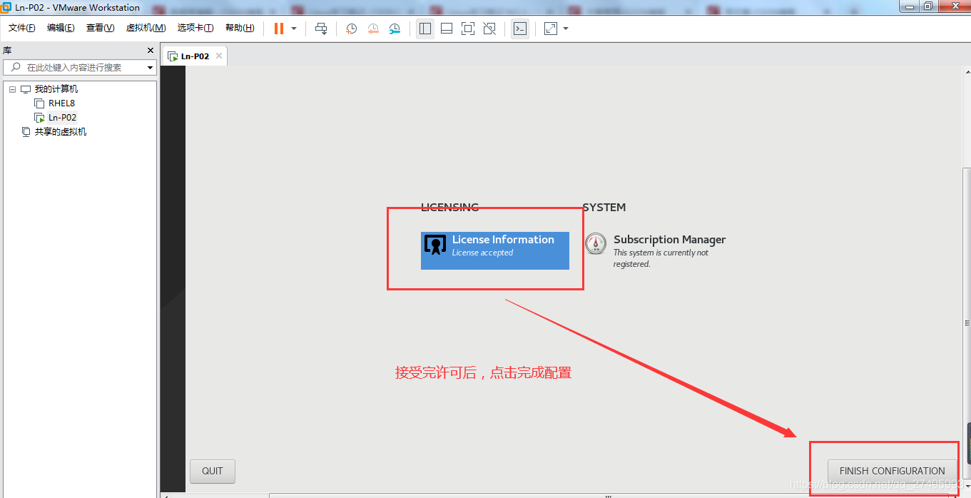Select the Ln-P02 virtual machine in library
The image size is (971, 498).
tap(62, 118)
